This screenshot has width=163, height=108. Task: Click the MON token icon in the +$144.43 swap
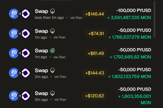pos(26,73)
